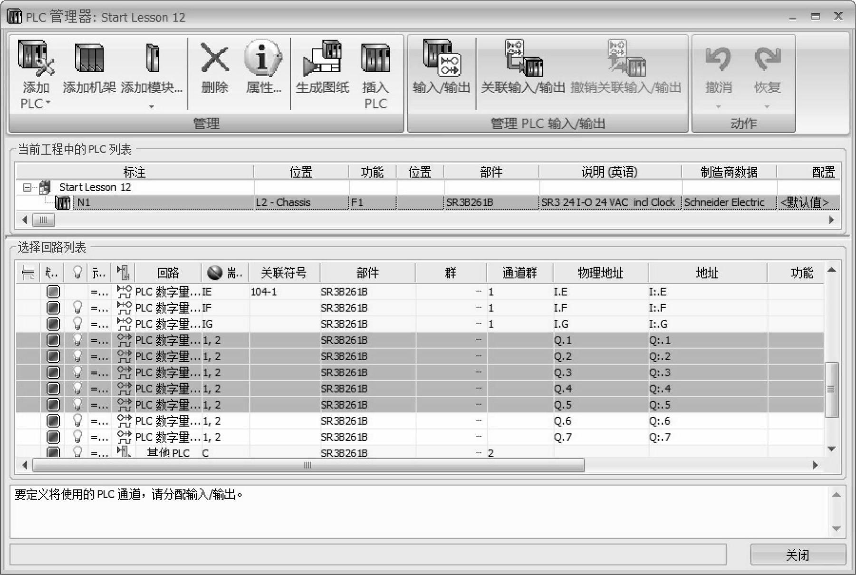
Task: Sort by the 制造商数据 column header
Action: pyautogui.click(x=729, y=172)
